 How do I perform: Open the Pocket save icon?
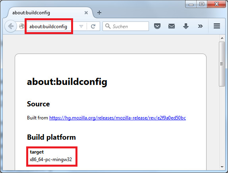(157, 26)
